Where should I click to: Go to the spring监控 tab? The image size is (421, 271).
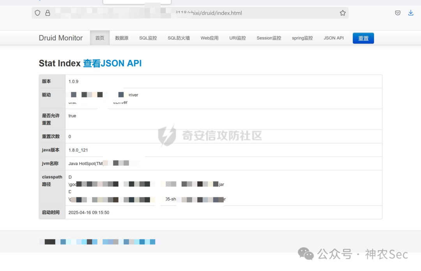point(302,38)
